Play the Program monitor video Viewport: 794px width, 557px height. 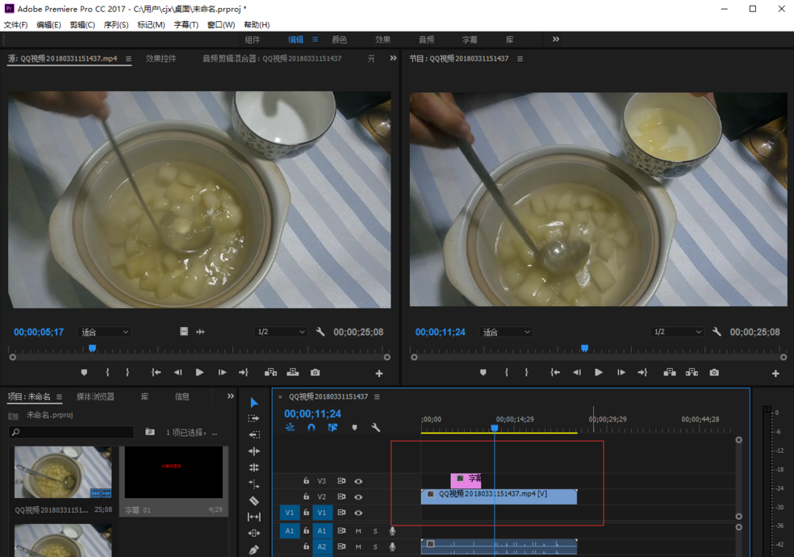[x=599, y=373]
